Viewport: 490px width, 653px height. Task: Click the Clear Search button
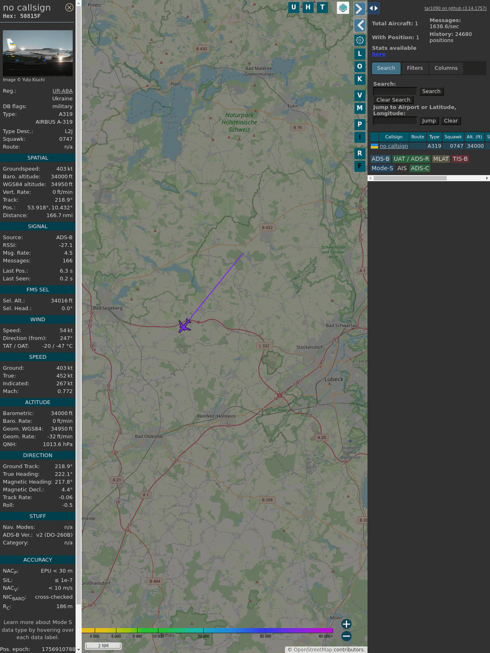(x=393, y=100)
